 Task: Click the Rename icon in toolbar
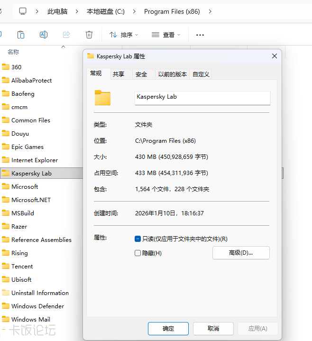44,35
